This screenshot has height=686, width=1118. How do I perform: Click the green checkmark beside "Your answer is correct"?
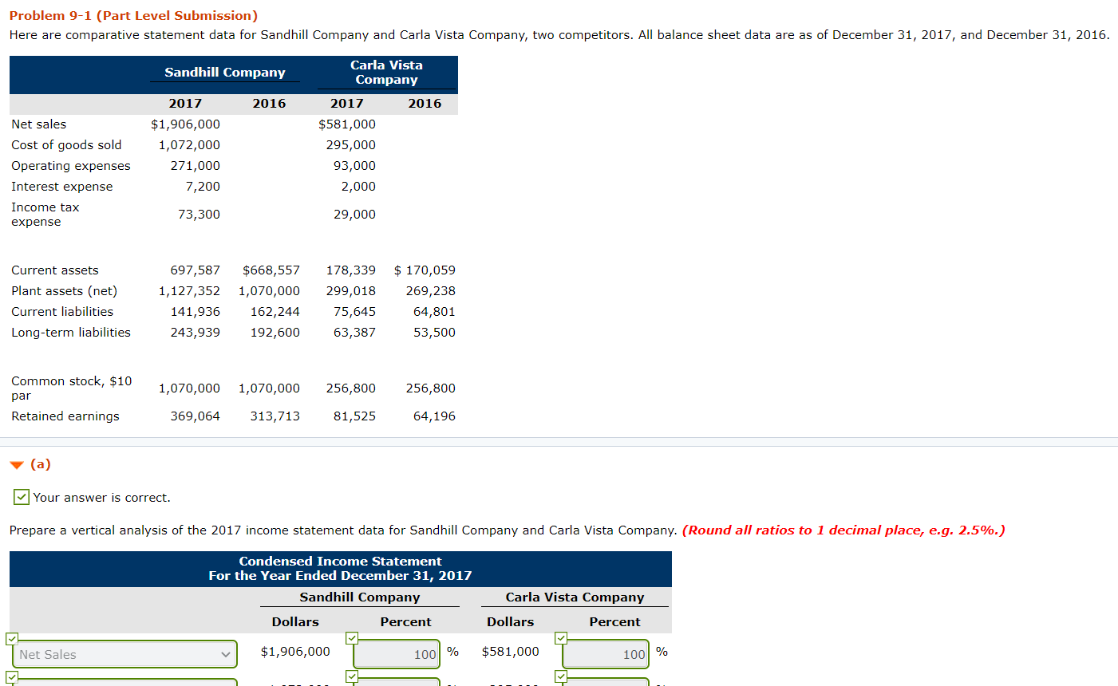(21, 497)
